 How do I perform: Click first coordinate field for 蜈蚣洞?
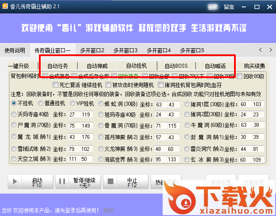(161, 104)
